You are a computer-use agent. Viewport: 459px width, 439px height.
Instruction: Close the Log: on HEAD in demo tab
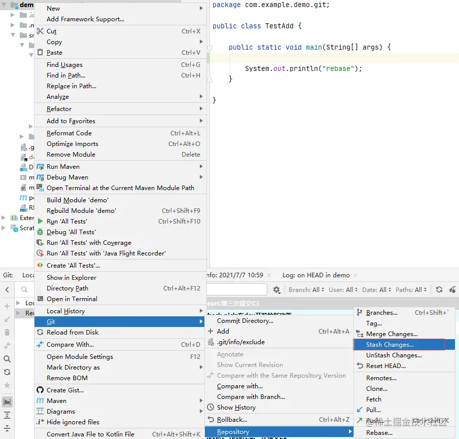[x=356, y=275]
